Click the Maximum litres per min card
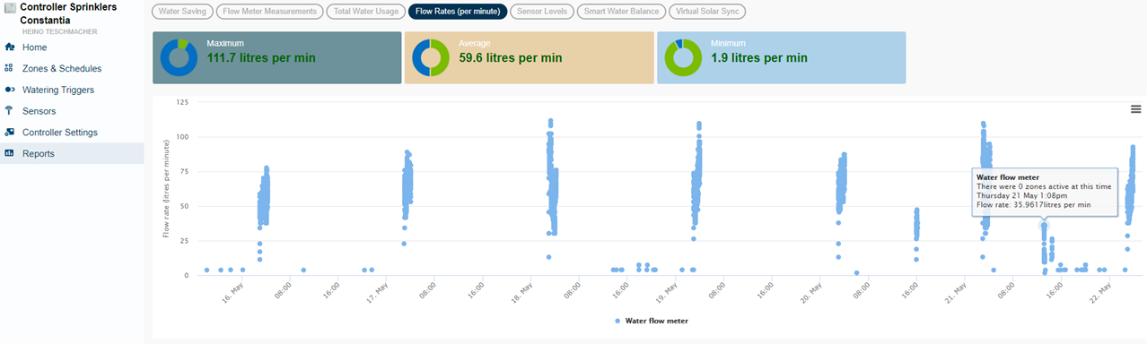1147x344 pixels. point(277,58)
